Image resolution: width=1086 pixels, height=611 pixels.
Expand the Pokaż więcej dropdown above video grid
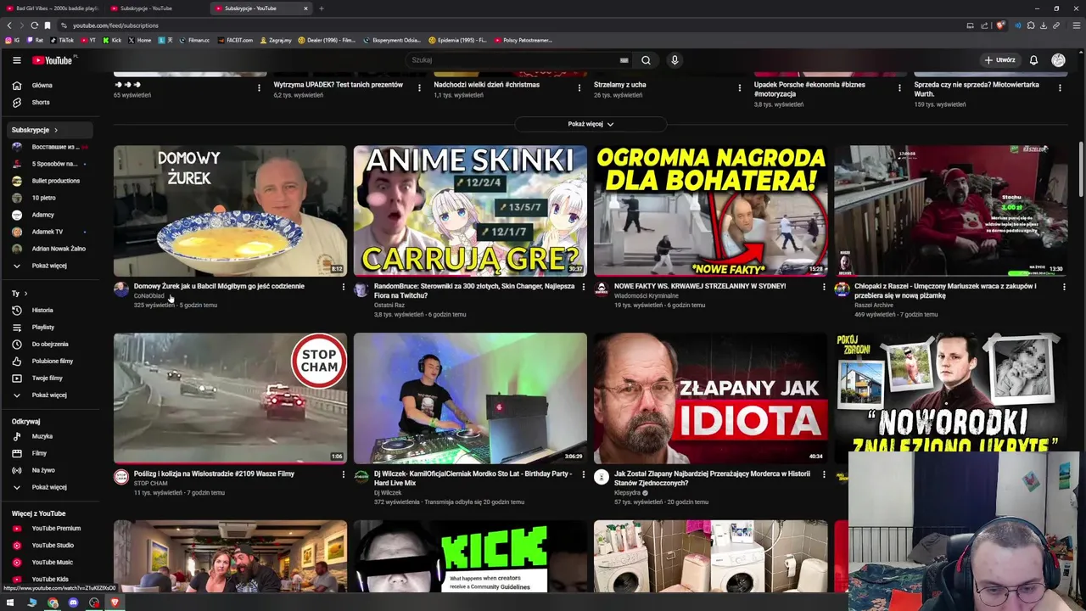click(591, 124)
